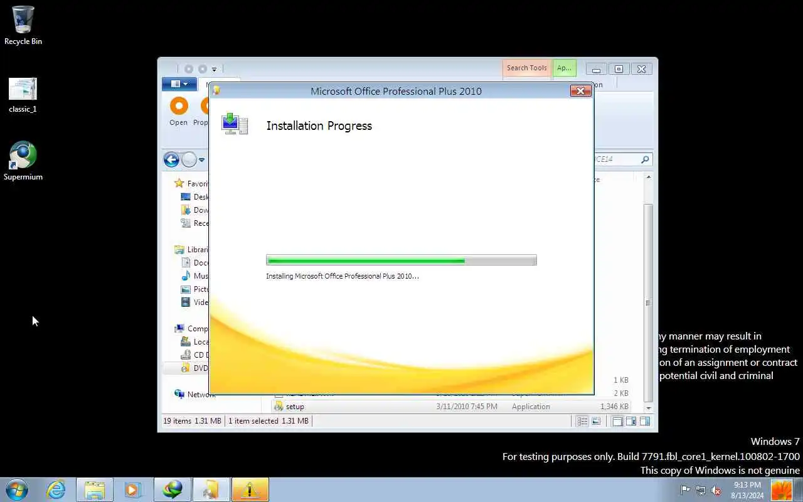Select Downloads in the navigation pane
The width and height of the screenshot is (803, 502).
194,210
